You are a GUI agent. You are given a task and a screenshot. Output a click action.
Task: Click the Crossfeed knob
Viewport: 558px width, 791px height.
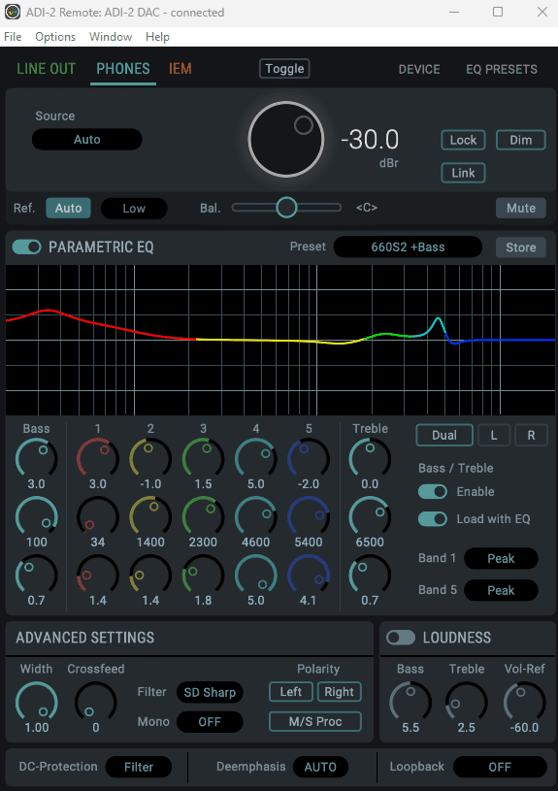point(96,703)
